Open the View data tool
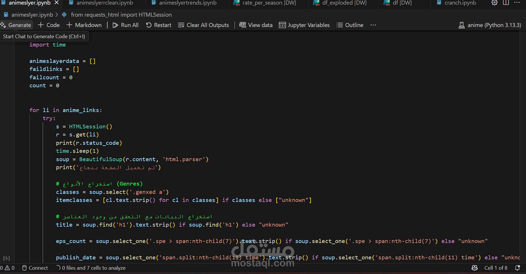The width and height of the screenshot is (526, 274). pos(256,25)
